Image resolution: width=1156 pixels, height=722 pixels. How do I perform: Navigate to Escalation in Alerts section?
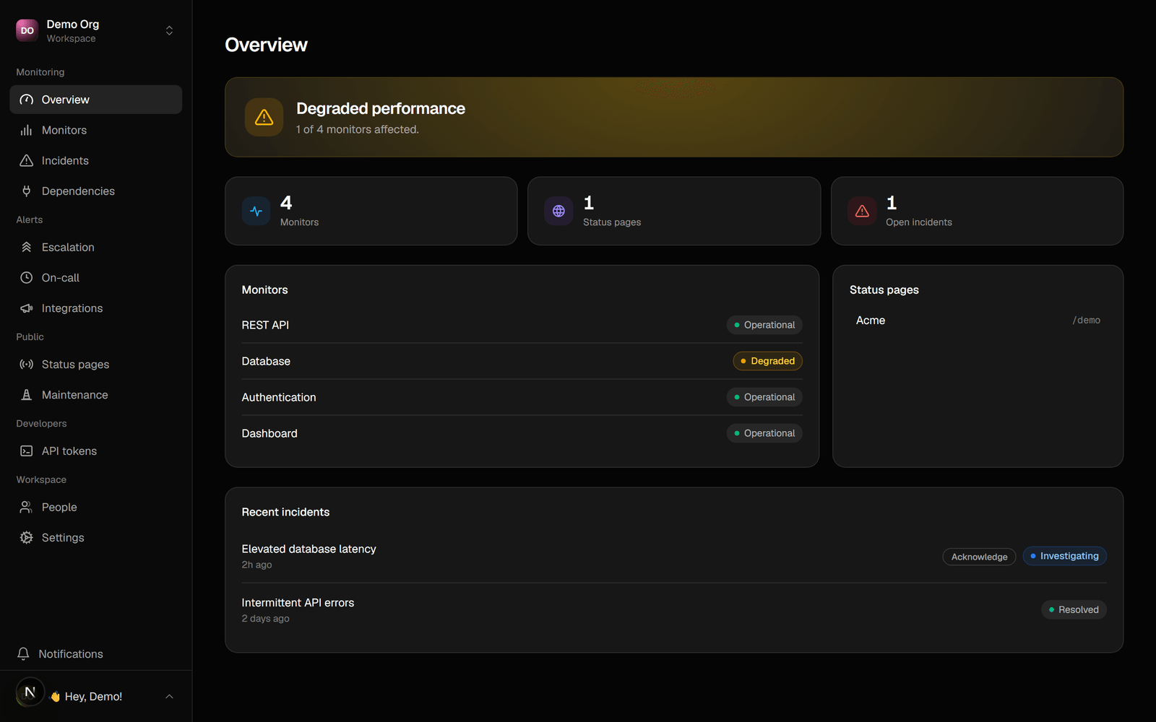[x=96, y=247]
